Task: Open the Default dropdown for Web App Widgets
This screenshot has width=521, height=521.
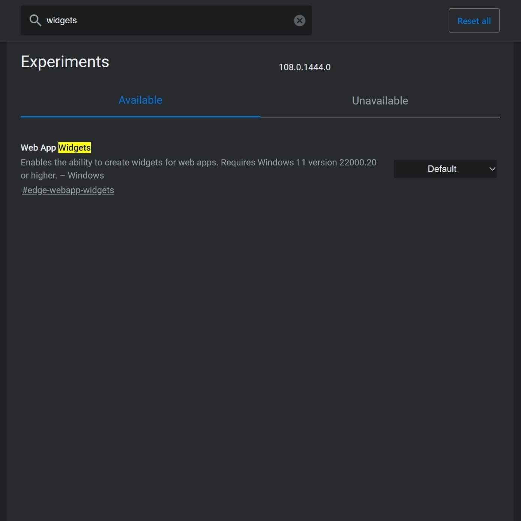Action: click(x=445, y=169)
